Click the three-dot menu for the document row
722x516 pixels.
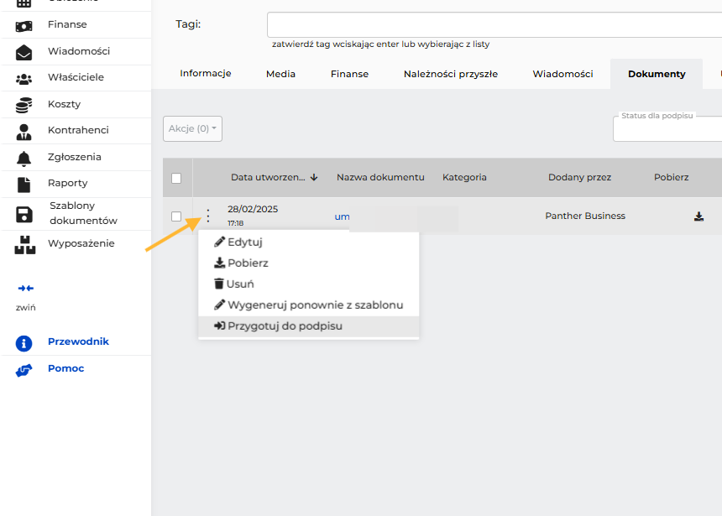(208, 216)
